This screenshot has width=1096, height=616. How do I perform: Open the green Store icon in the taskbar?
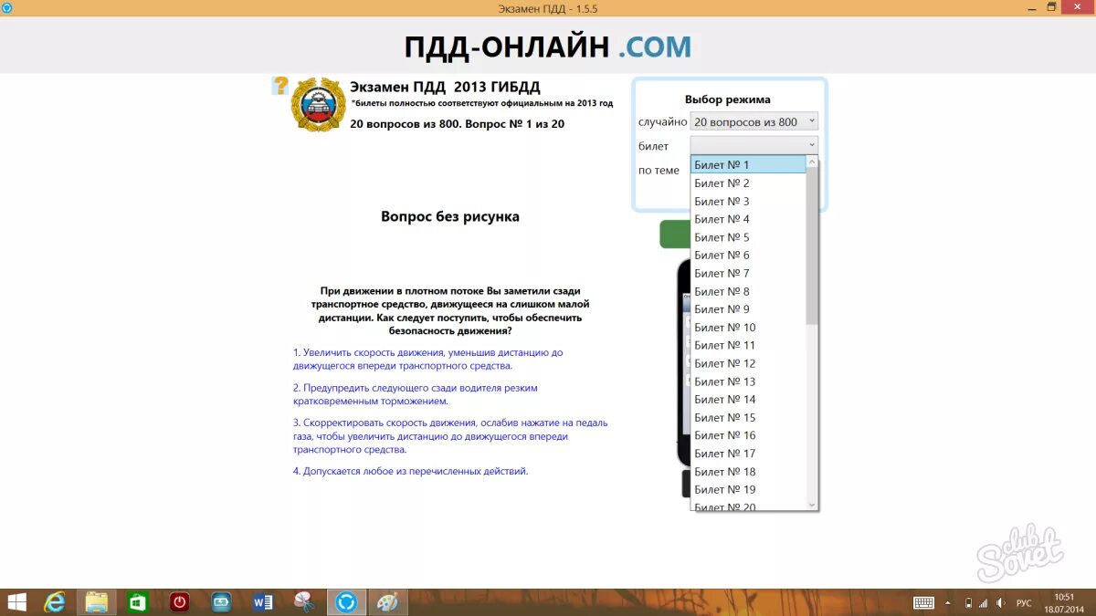coord(138,602)
